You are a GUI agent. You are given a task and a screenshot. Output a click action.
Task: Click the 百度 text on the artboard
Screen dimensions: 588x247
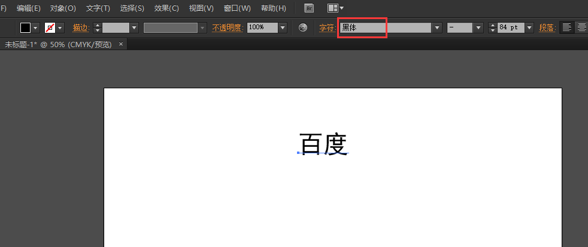323,144
